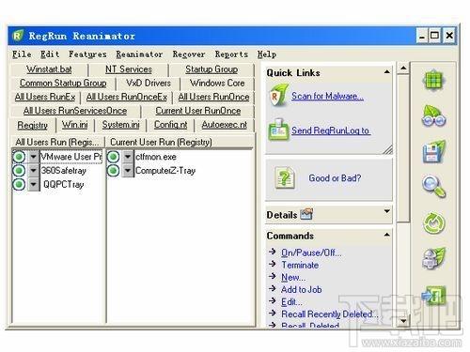Switch to the Startup Group tab

(x=211, y=69)
